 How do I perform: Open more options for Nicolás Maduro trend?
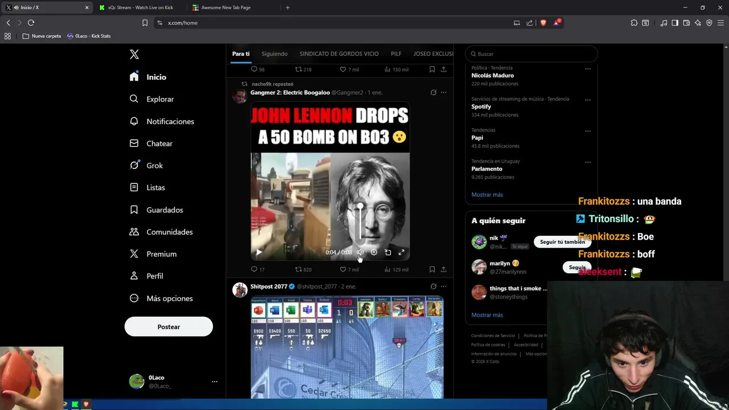coord(588,69)
